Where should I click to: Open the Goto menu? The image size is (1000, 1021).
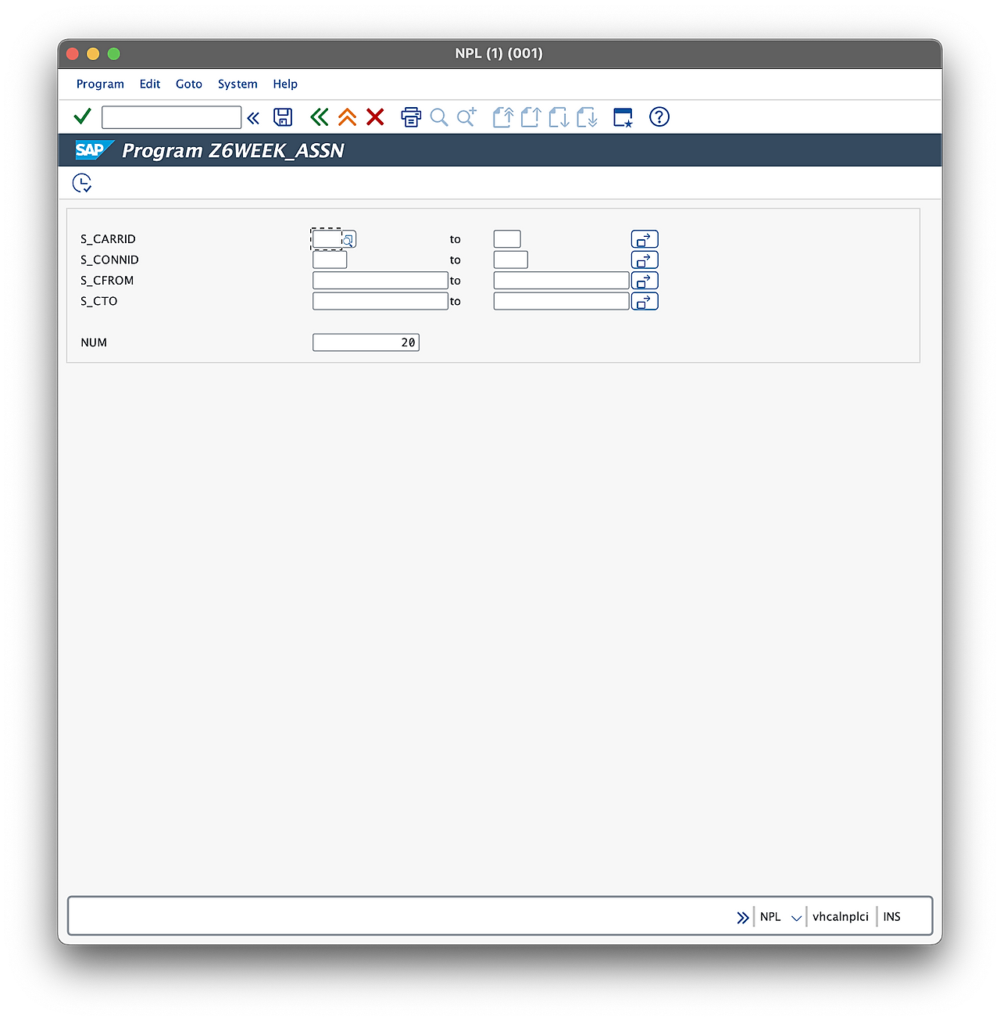(x=189, y=84)
